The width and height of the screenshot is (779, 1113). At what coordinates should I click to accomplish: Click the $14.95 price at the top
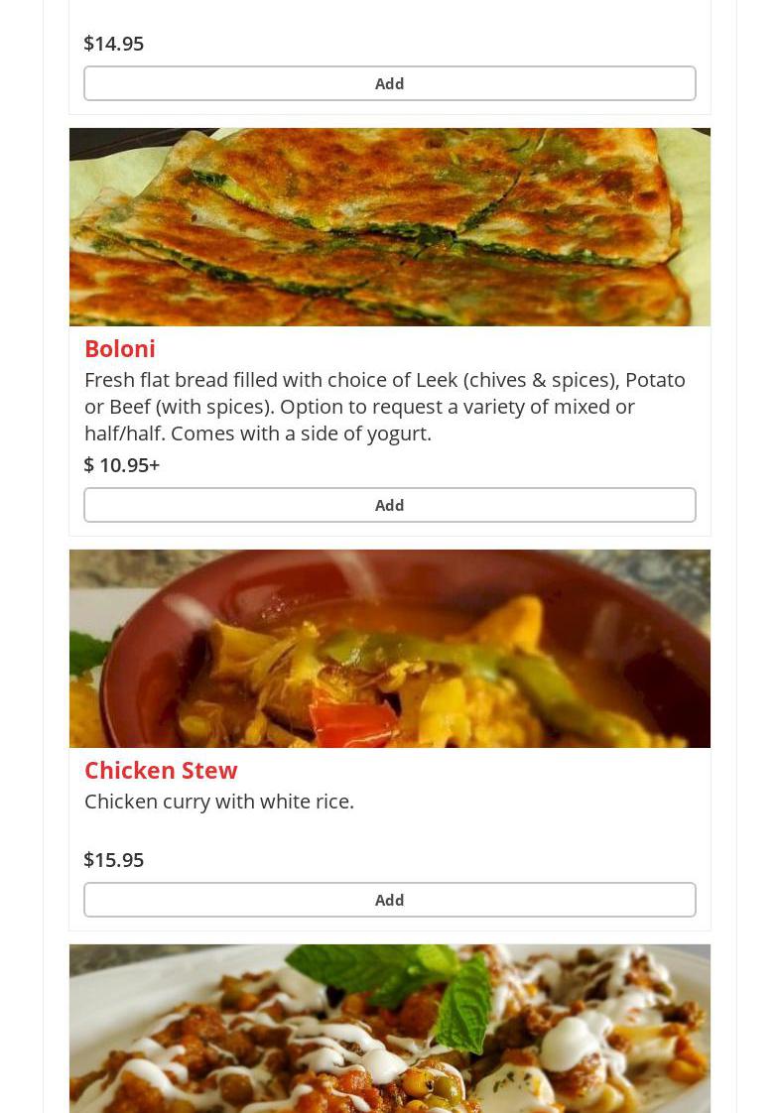114,43
